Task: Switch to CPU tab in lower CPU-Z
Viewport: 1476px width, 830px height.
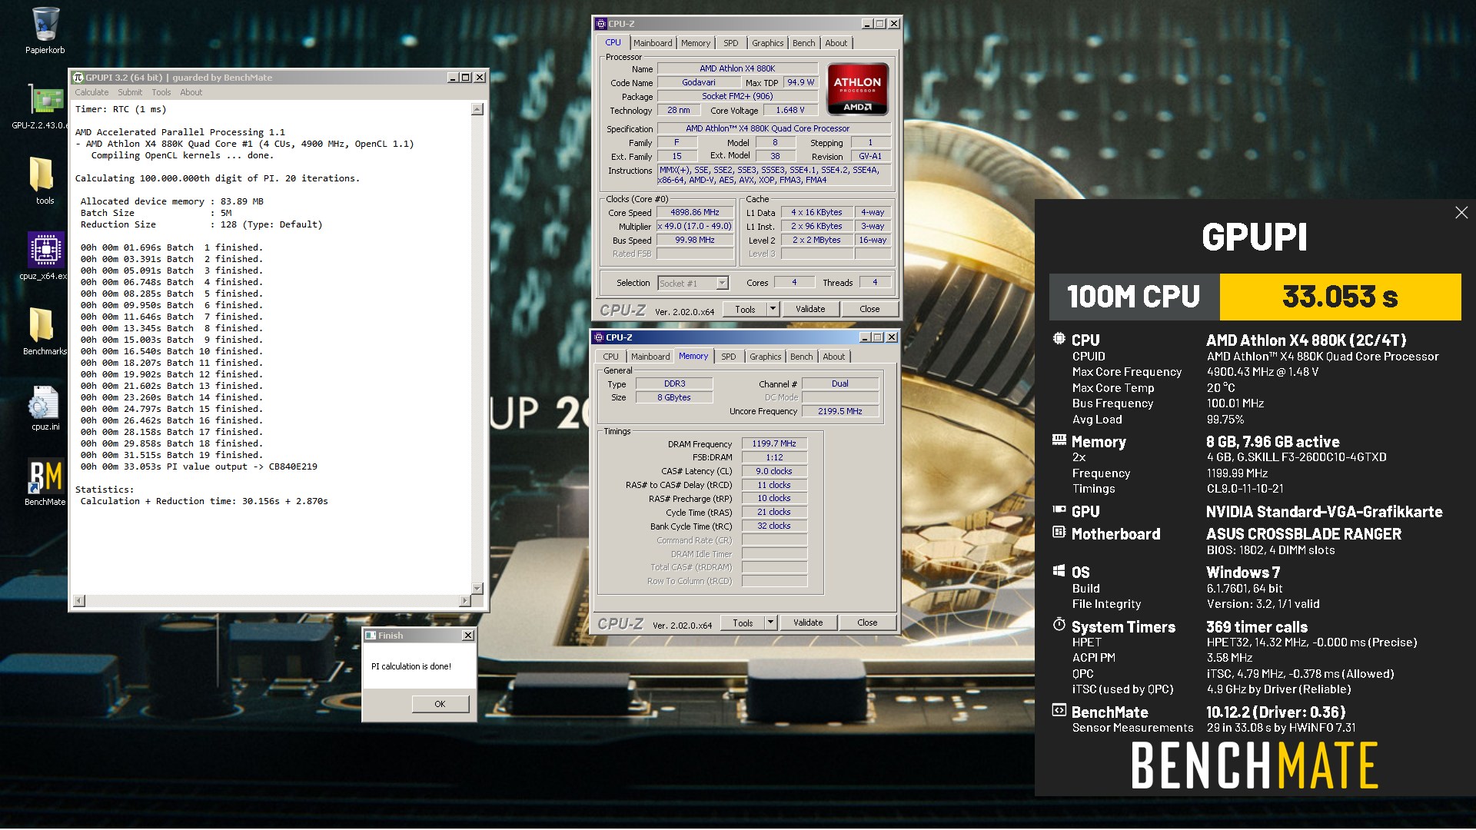Action: coord(611,357)
